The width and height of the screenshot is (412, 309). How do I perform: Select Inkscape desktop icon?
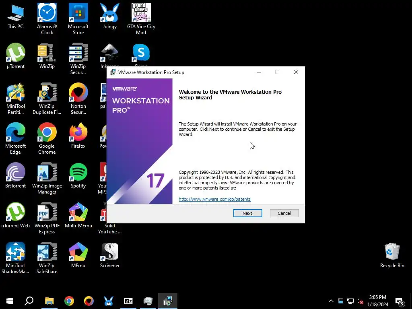point(109,55)
